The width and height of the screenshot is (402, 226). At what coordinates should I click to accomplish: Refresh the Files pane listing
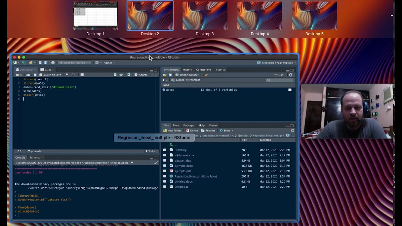[293, 131]
